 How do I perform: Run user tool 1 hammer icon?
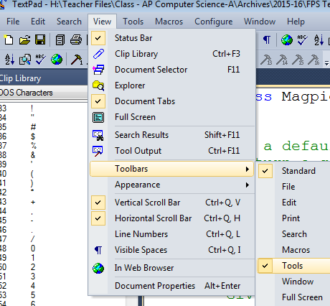click(x=77, y=60)
